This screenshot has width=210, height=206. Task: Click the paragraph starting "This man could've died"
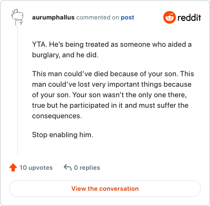113,95
